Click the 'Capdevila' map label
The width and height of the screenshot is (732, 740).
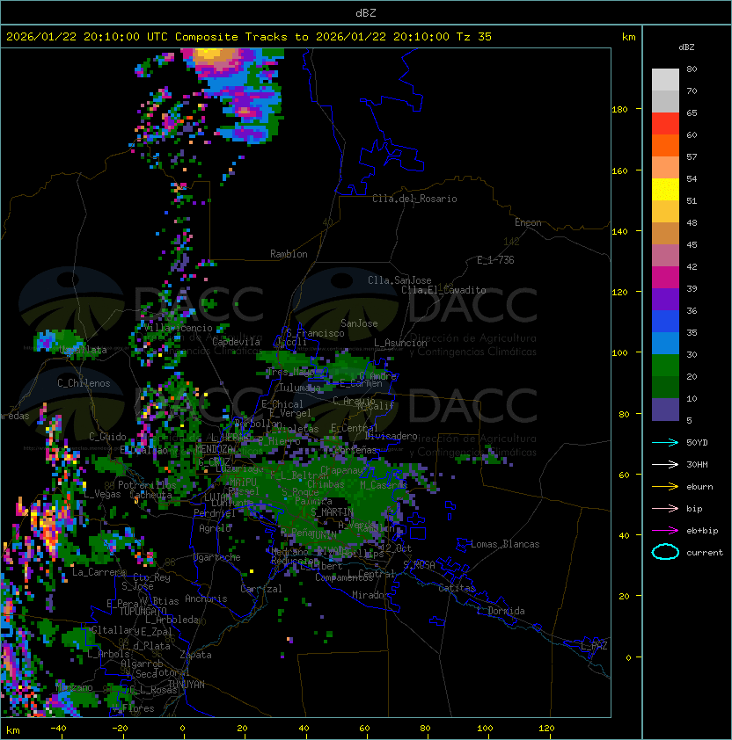pos(236,342)
